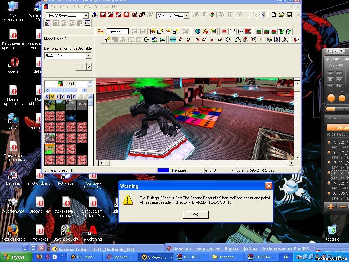Open the Корзина recycle bin icon
This screenshot has height=262, width=349.
click(332, 233)
